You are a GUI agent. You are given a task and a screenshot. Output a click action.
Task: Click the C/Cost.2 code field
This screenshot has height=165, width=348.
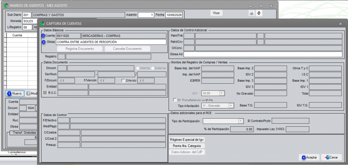(69, 139)
